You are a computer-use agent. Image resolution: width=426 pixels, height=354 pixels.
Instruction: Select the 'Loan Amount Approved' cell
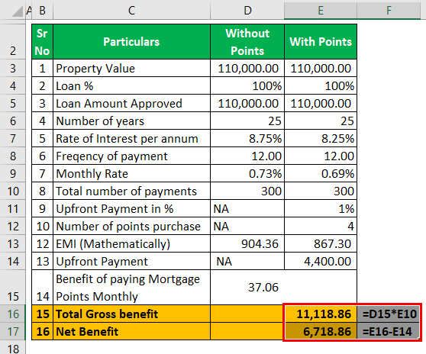click(x=132, y=104)
